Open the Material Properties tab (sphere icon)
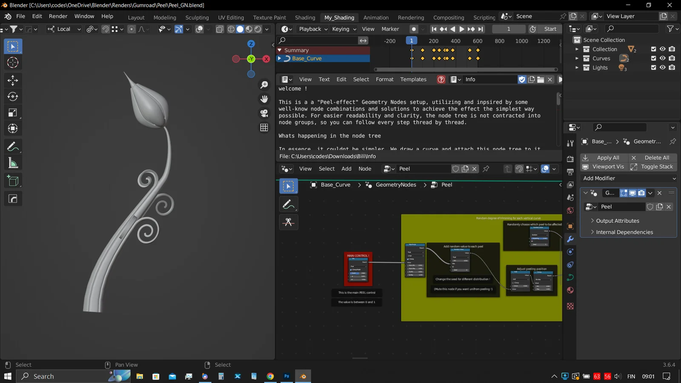The image size is (681, 383). (570, 290)
